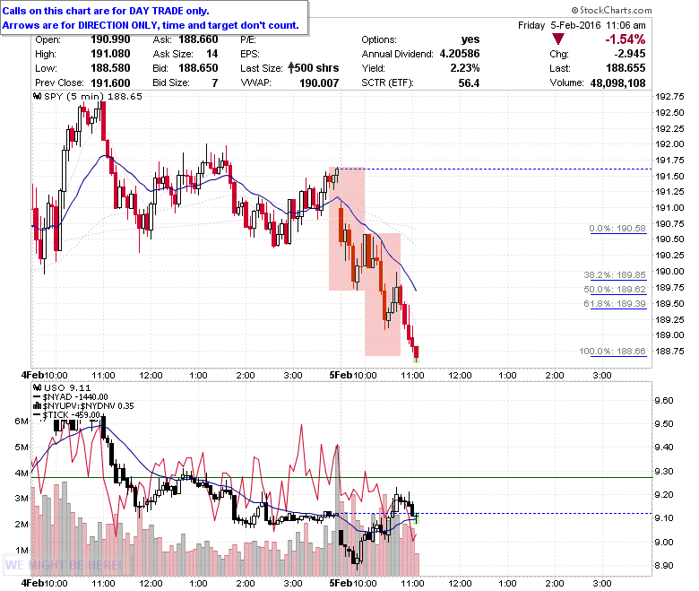Click the 'DAY TRADE only' annotation line
Image resolution: width=699 pixels, height=591 pixels.
click(106, 11)
